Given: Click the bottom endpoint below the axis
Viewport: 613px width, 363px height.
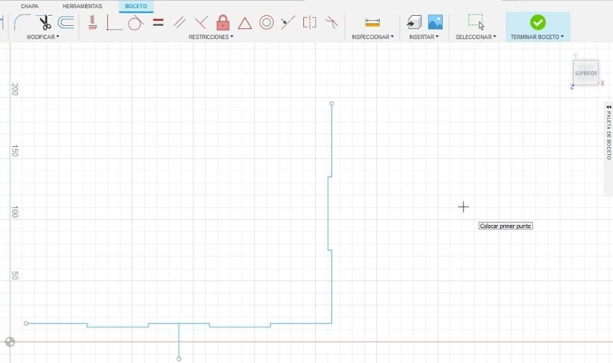Looking at the screenshot, I should 178,359.
